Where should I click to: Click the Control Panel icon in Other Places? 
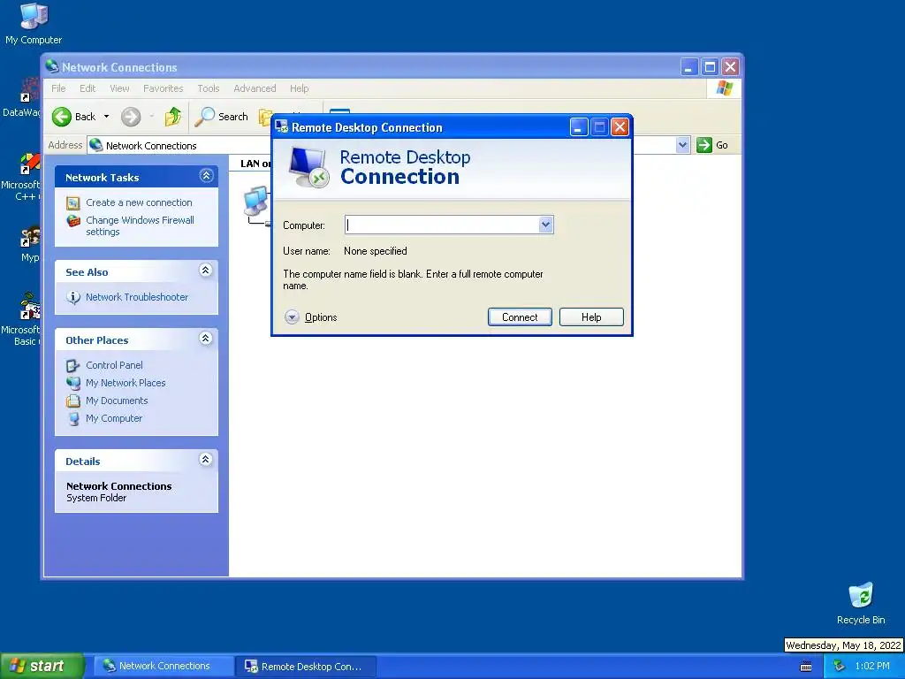click(72, 365)
